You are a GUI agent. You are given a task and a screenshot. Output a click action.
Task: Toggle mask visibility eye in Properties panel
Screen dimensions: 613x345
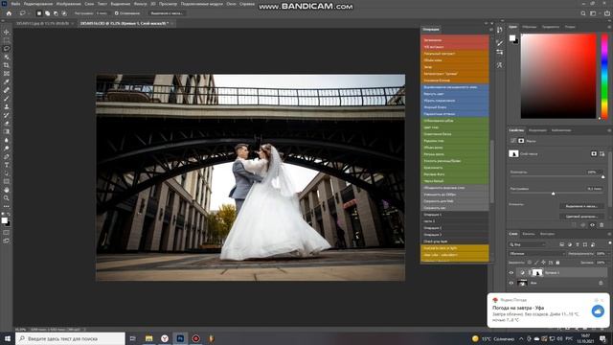[592, 225]
